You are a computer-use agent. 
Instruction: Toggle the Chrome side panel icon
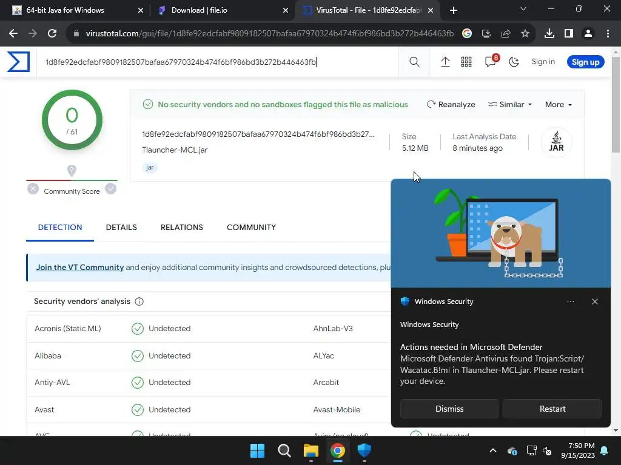(569, 34)
